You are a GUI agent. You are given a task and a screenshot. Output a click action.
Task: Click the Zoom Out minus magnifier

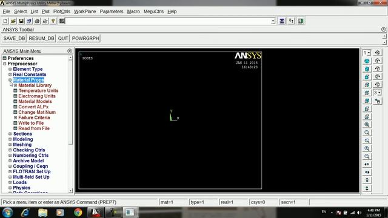tap(367, 156)
